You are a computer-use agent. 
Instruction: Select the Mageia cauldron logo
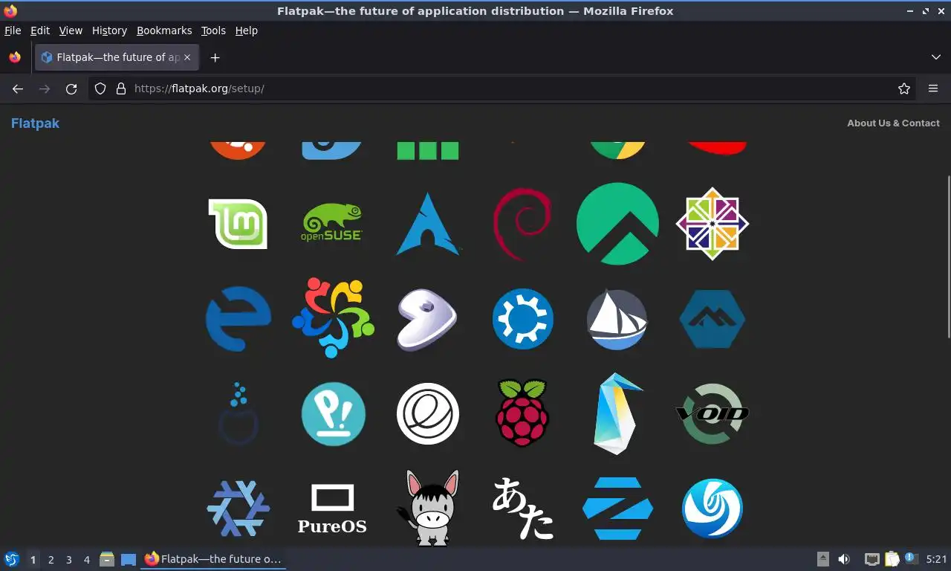click(x=238, y=414)
